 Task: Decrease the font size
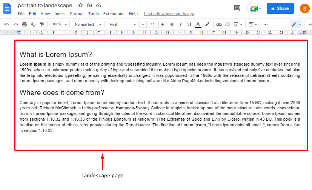tap(143, 24)
